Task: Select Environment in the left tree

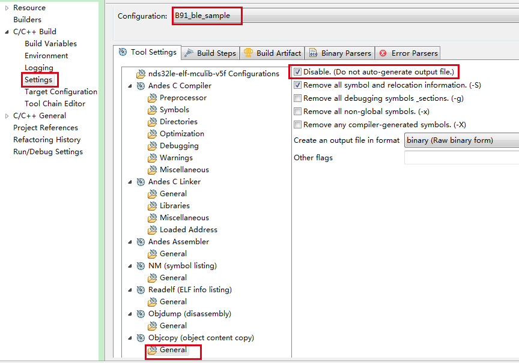Action: [46, 56]
